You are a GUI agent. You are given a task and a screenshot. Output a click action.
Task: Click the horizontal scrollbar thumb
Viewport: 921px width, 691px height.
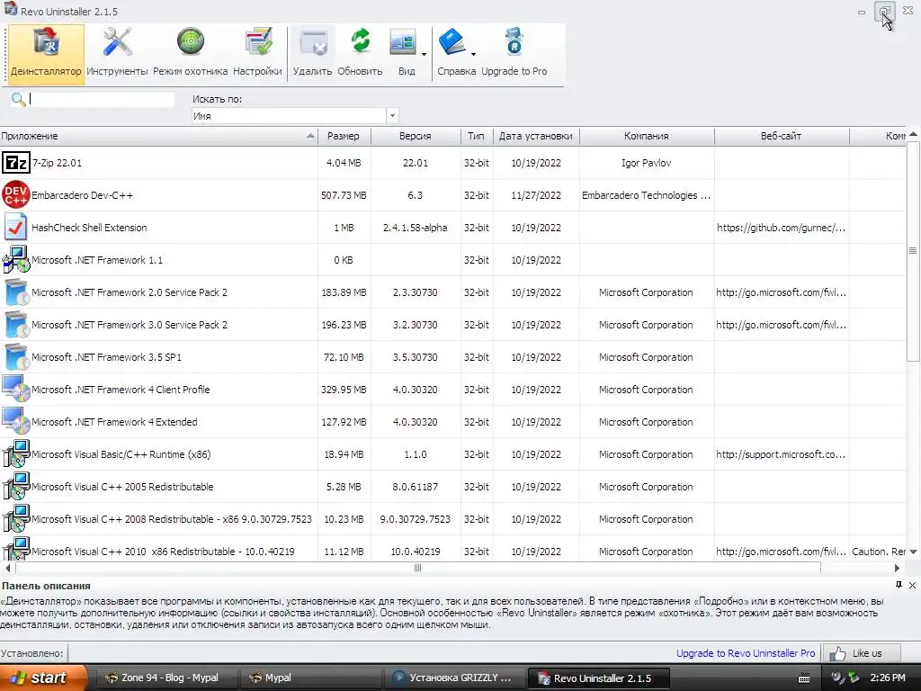417,569
